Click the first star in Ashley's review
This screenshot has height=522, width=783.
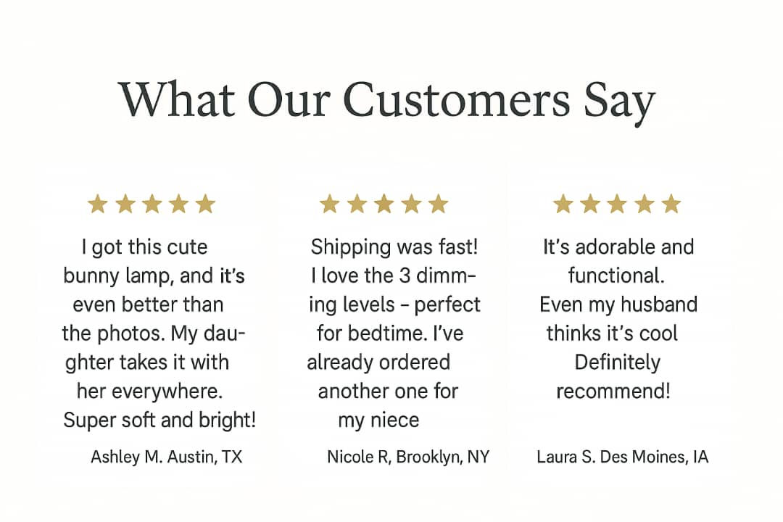click(x=98, y=204)
